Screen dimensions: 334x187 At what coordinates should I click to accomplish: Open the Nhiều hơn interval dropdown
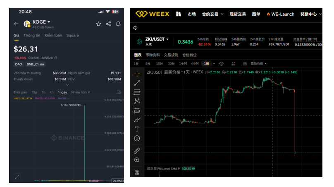click(x=81, y=92)
